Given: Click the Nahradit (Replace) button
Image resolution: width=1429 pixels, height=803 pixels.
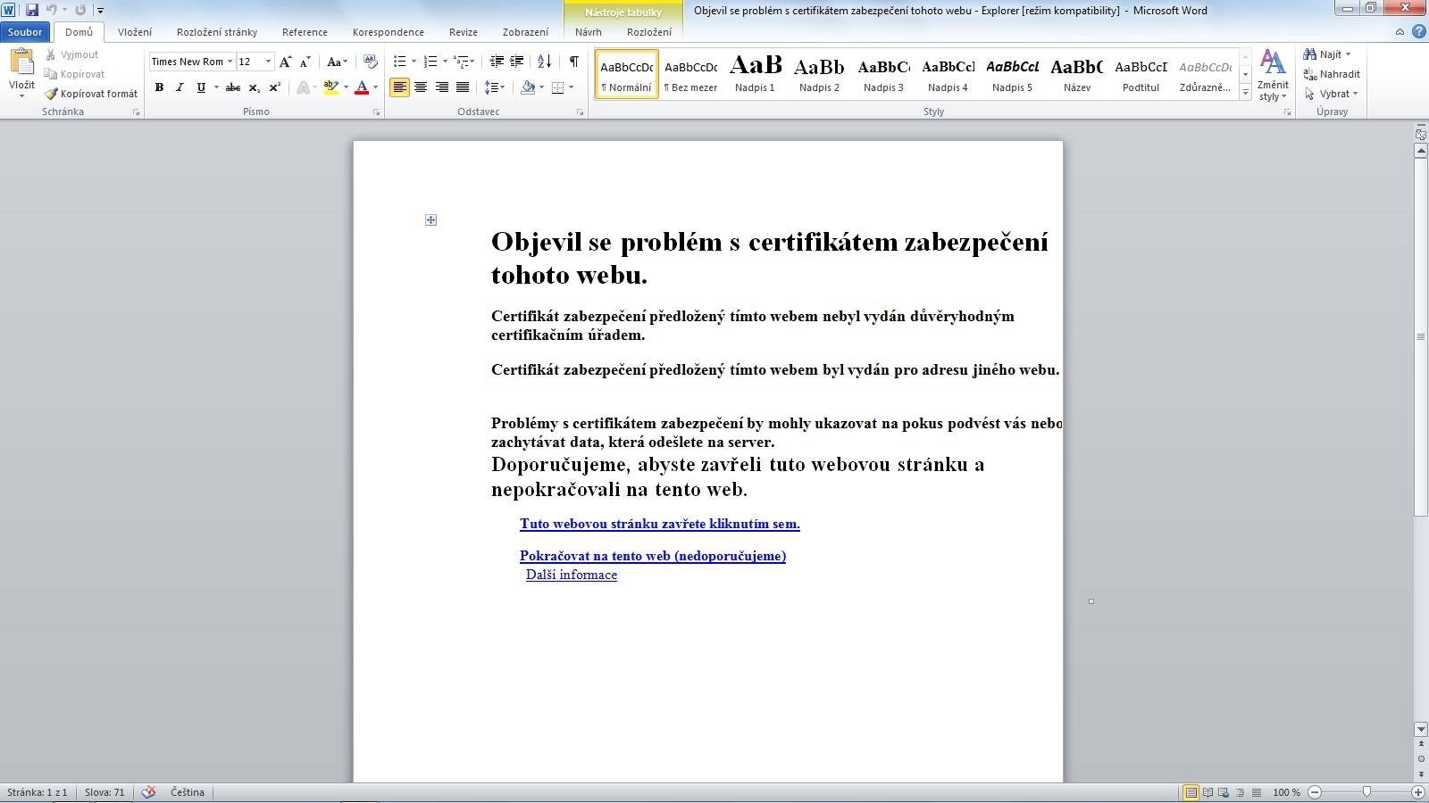Looking at the screenshot, I should pos(1332,74).
